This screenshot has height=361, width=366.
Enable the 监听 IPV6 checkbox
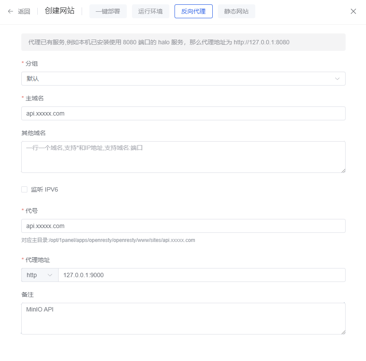point(24,189)
